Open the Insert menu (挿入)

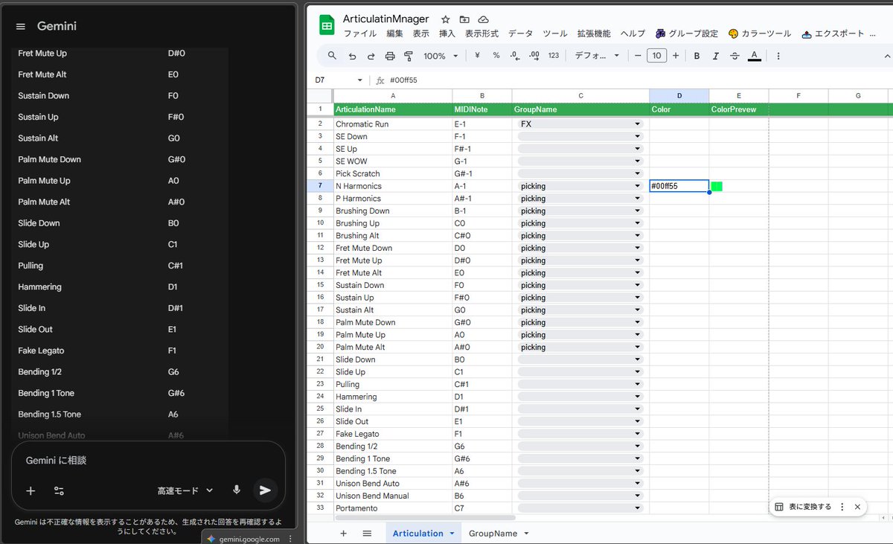tap(447, 33)
